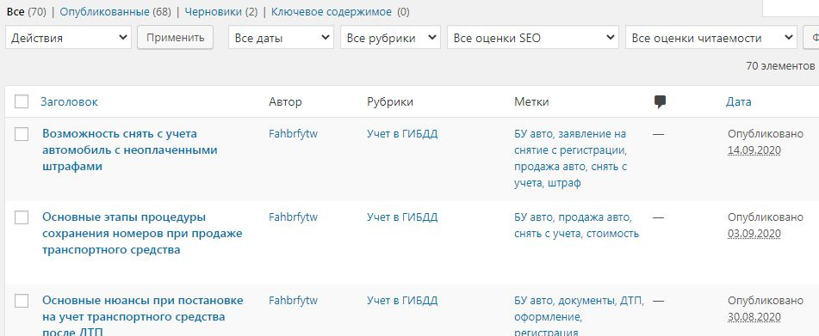The image size is (819, 336).
Task: Open author Fahbrfytw in the first row
Action: pyautogui.click(x=293, y=134)
